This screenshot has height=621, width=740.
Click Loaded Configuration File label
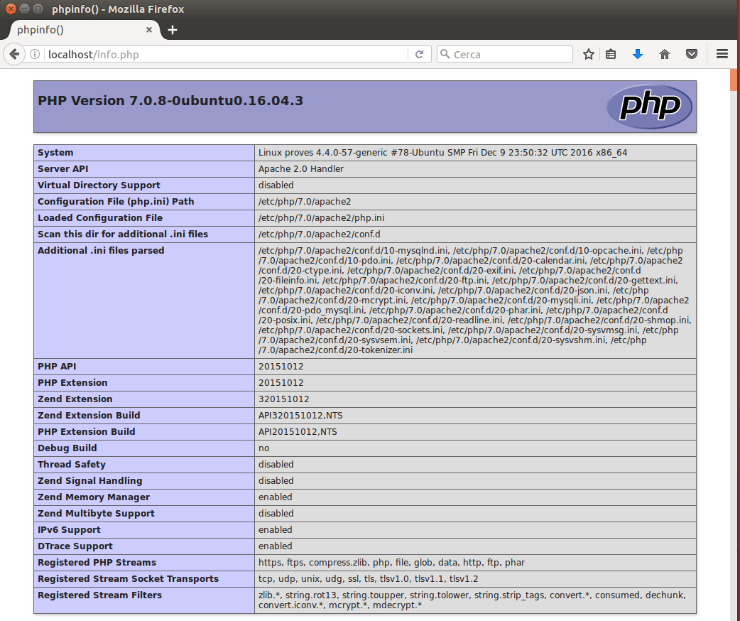click(x=100, y=217)
